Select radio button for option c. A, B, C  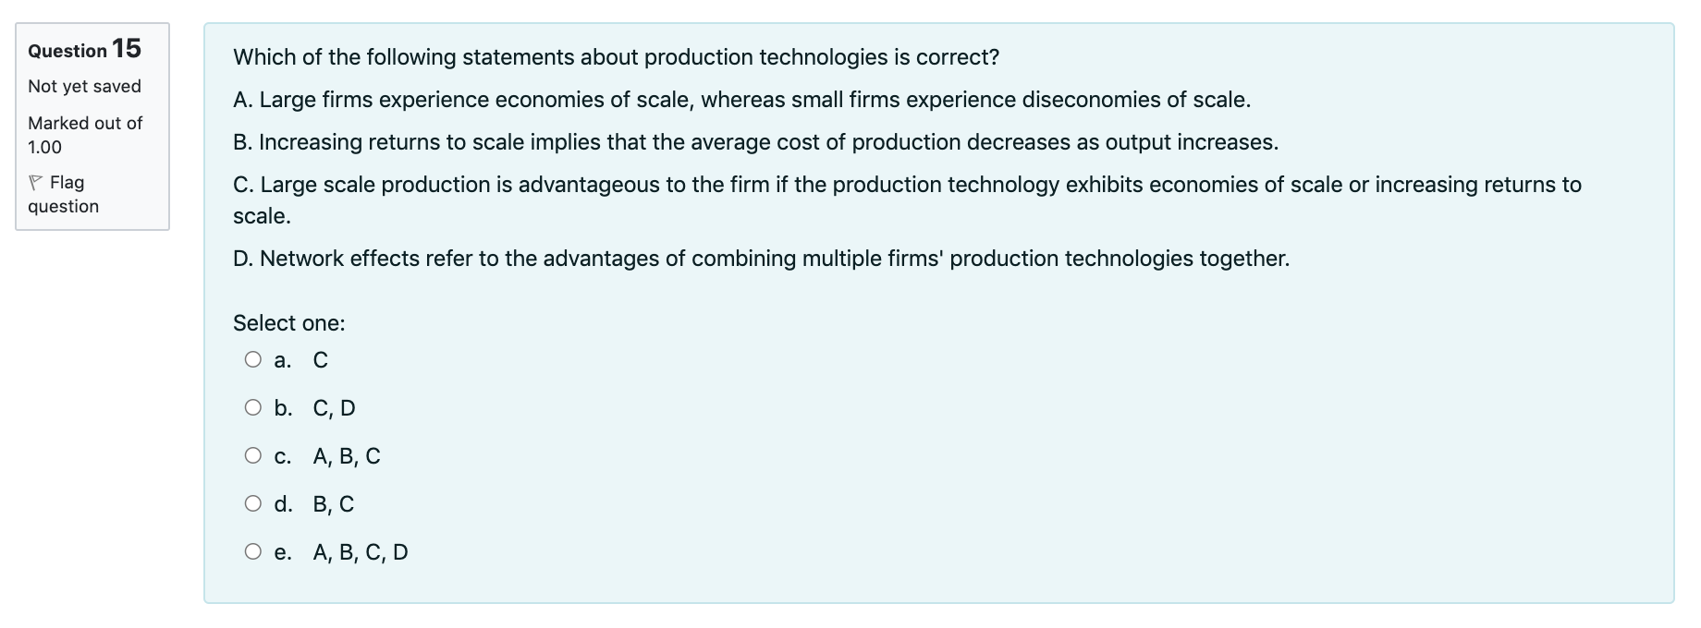(251, 455)
